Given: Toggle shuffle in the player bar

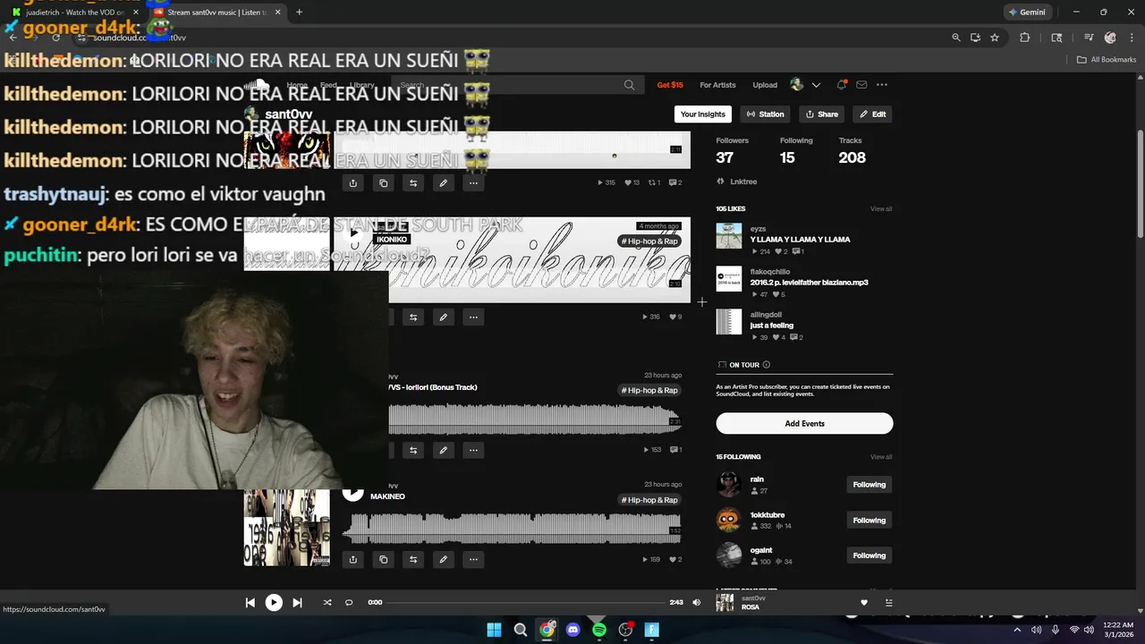Looking at the screenshot, I should click(327, 603).
